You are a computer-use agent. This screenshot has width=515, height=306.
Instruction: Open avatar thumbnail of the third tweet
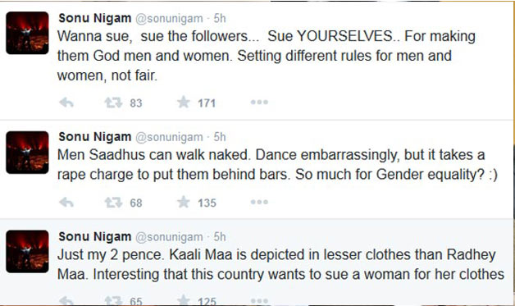[x=27, y=251]
